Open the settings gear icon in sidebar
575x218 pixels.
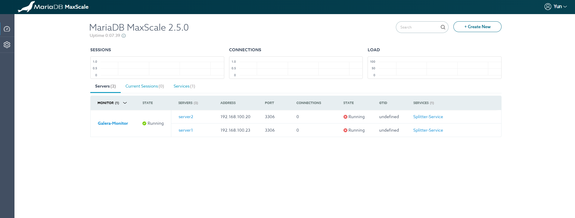7,45
